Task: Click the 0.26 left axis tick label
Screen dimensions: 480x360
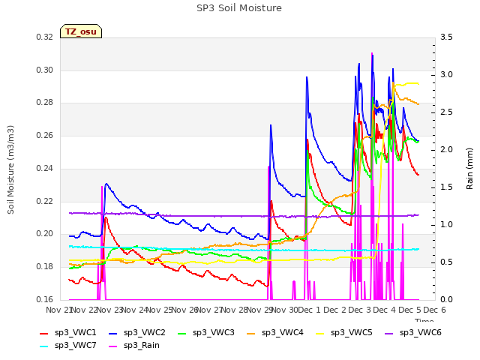Action: pos(45,135)
